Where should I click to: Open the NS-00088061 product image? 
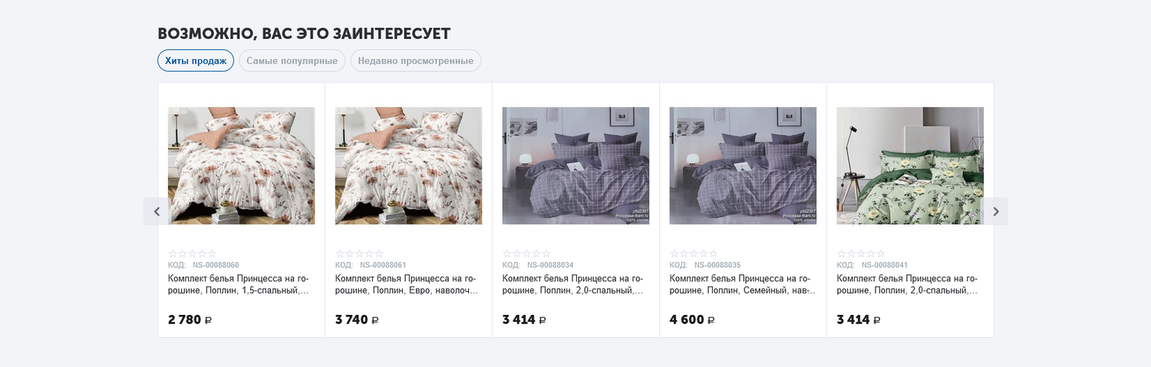pyautogui.click(x=408, y=165)
